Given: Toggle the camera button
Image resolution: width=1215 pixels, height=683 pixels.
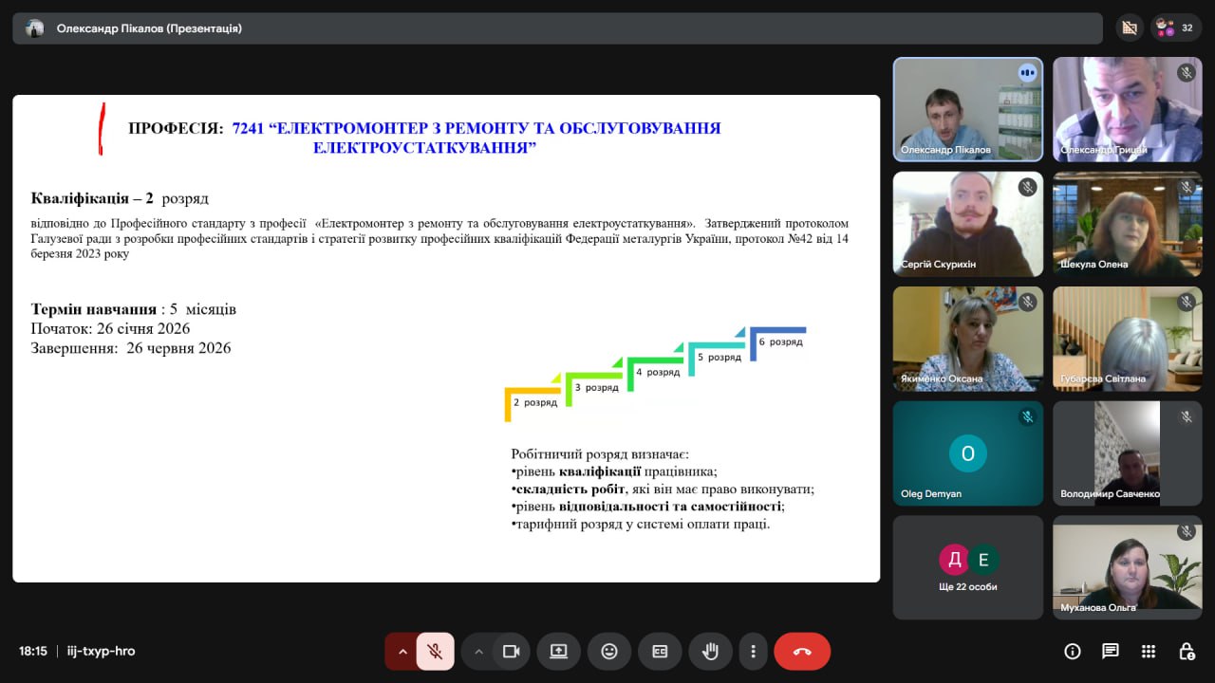Looking at the screenshot, I should (x=511, y=652).
